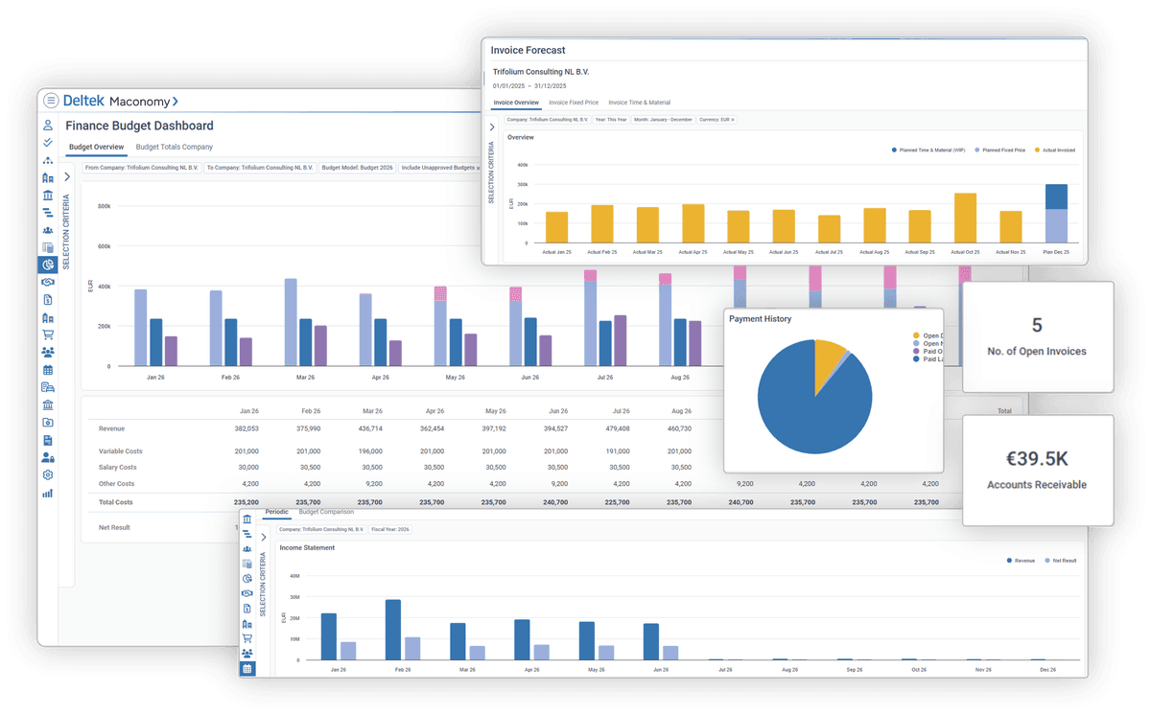Open the user with padlock icon in Finance Budget sidebar
1151x715 pixels.
pyautogui.click(x=48, y=457)
